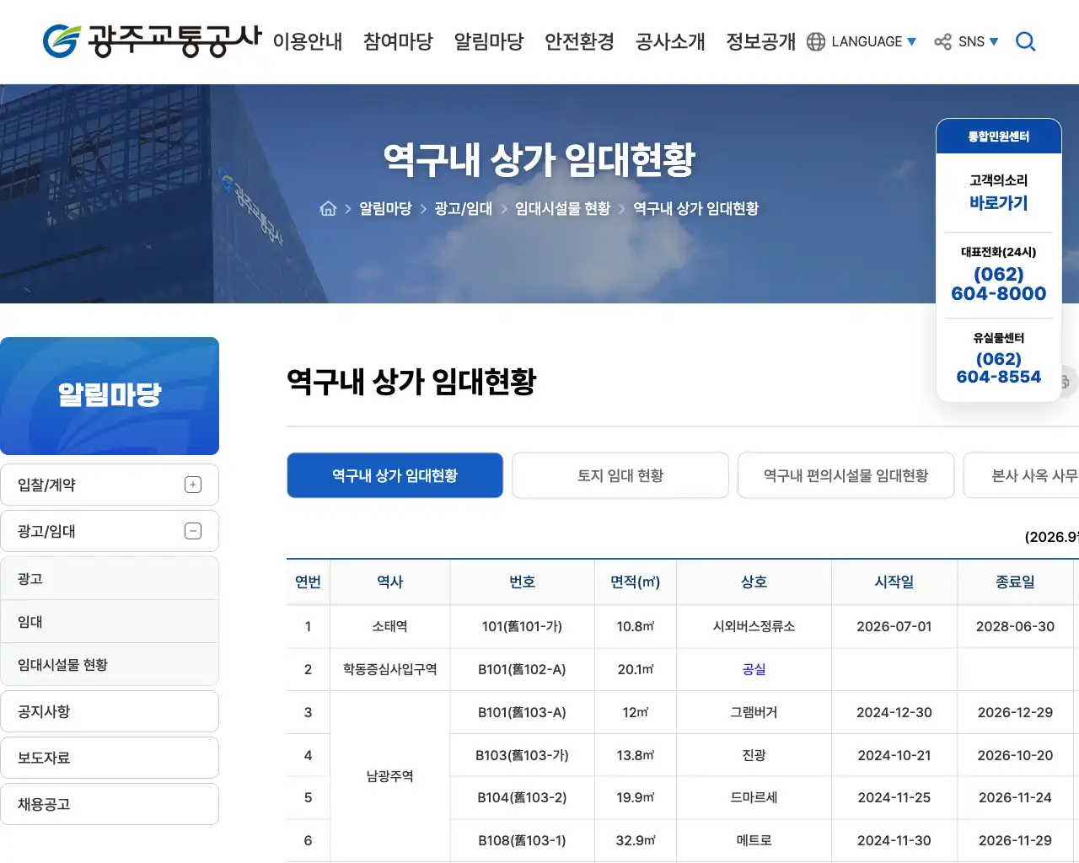Image resolution: width=1079 pixels, height=863 pixels.
Task: Open the search magnifier icon
Action: (1026, 41)
